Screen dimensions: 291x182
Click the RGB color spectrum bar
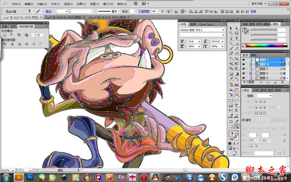(x=265, y=45)
